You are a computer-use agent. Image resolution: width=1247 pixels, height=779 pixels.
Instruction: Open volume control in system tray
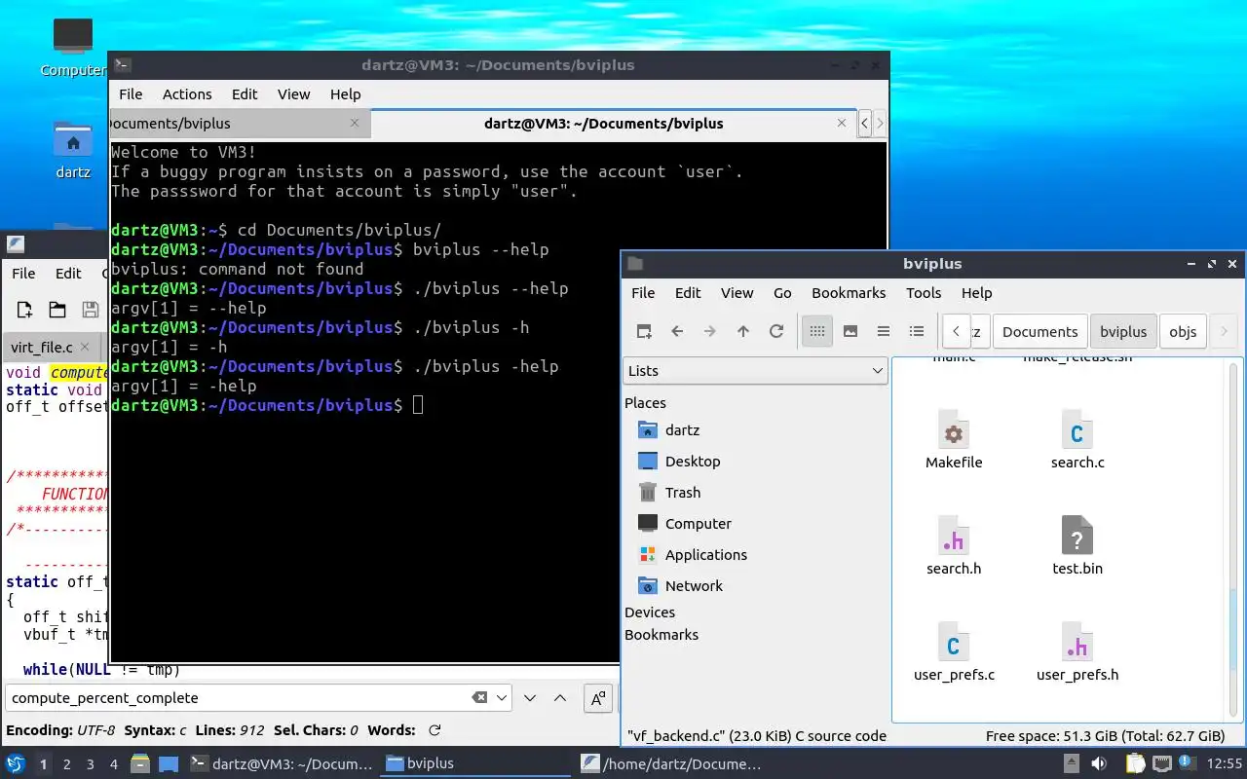(1099, 763)
